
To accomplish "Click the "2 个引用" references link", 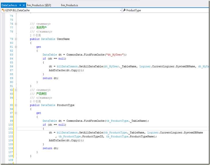I will (35, 35).
